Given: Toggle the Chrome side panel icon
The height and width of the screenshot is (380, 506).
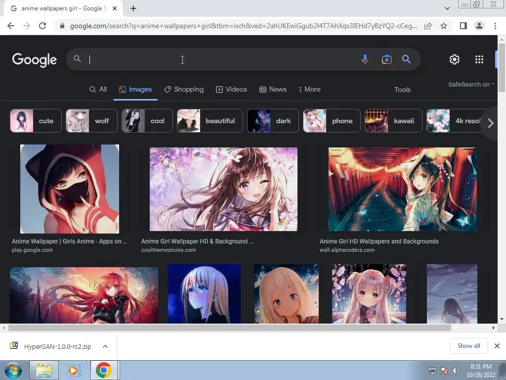Looking at the screenshot, I should click(464, 26).
